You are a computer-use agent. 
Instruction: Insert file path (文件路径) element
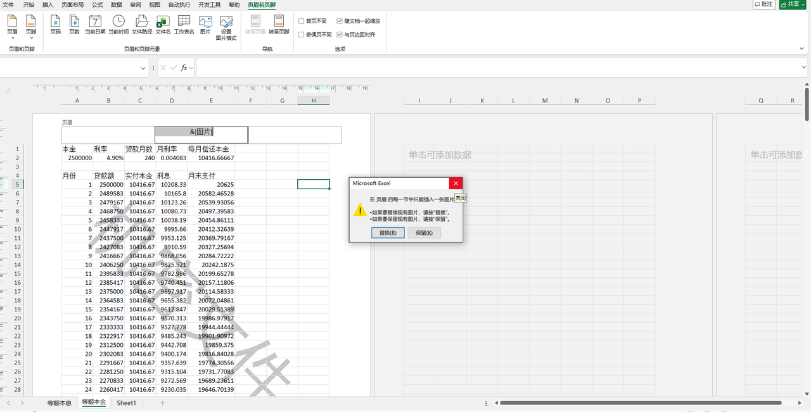142,24
